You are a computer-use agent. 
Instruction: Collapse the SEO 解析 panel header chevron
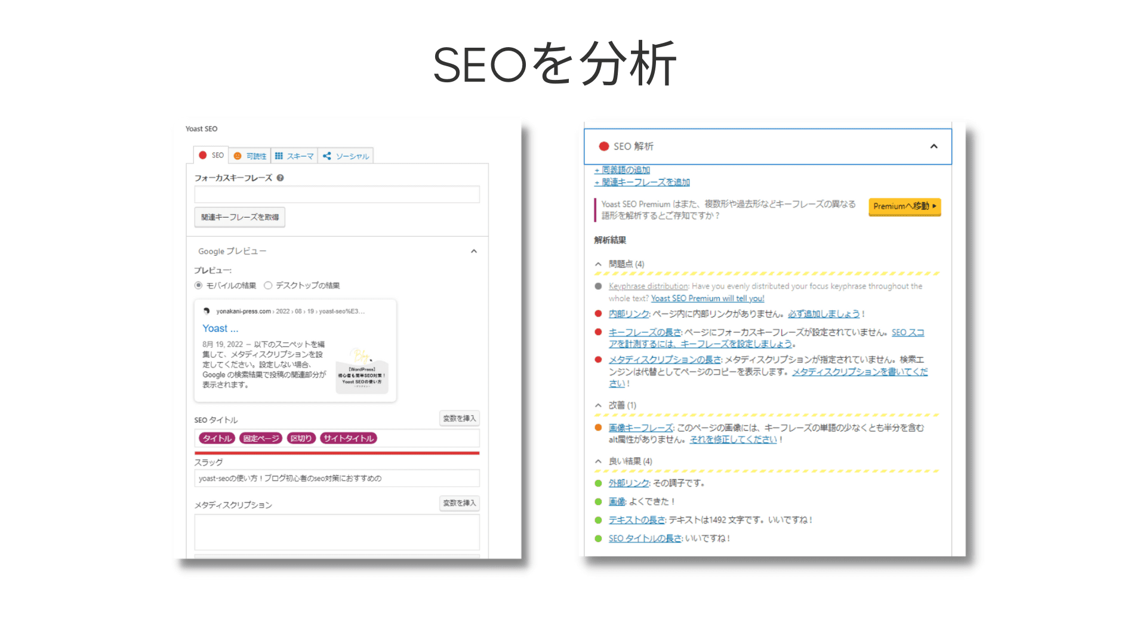point(934,146)
